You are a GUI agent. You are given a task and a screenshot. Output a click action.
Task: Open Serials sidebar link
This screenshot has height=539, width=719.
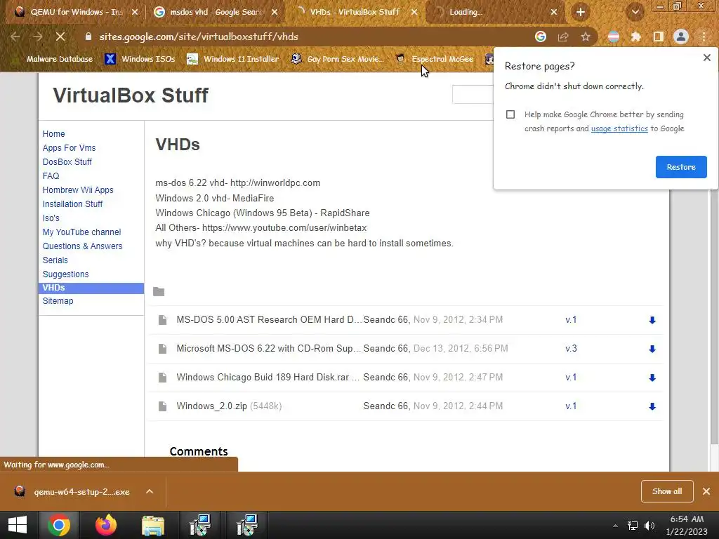(55, 260)
